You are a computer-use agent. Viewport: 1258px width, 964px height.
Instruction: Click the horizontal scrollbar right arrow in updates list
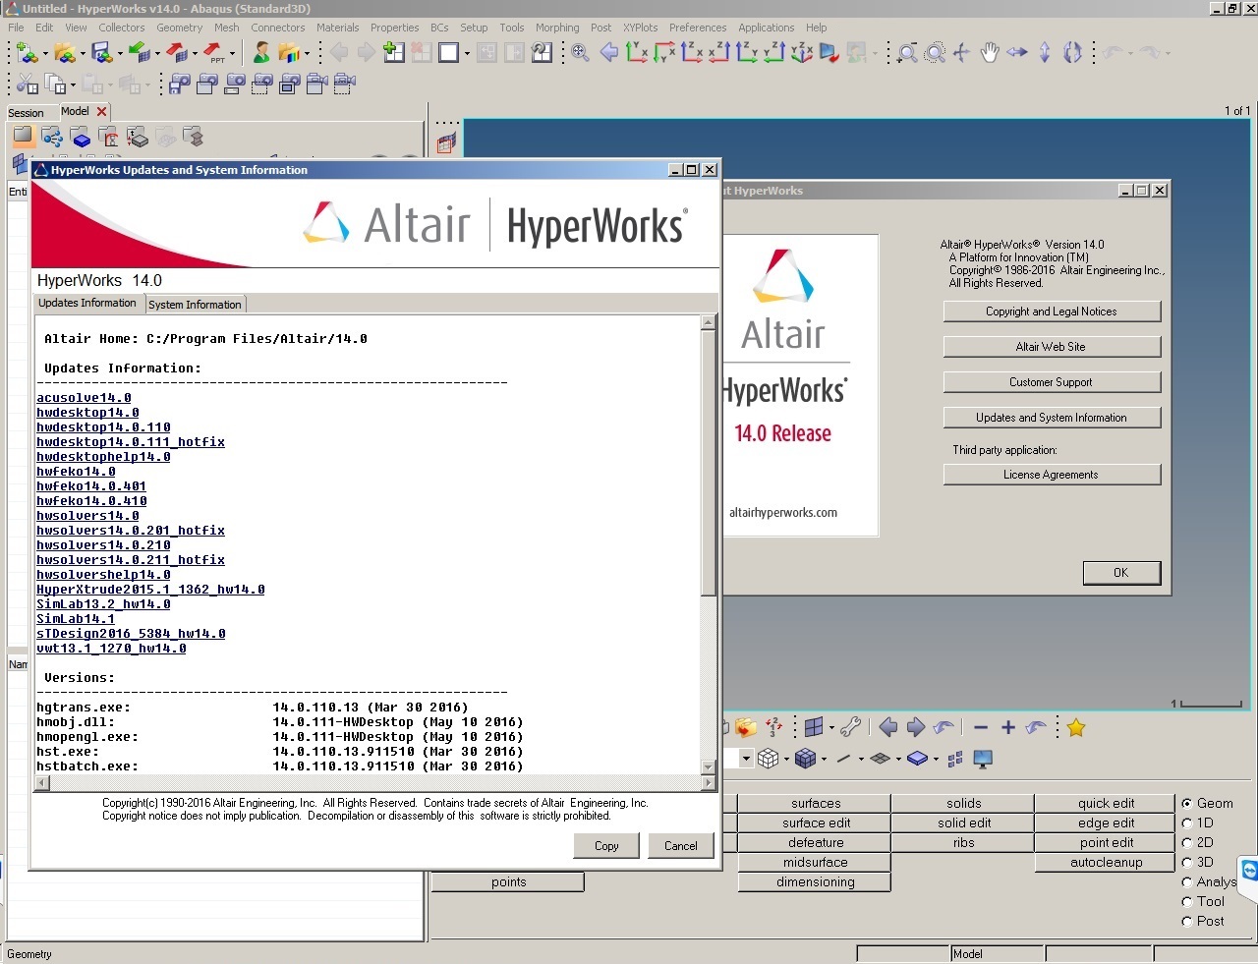708,783
